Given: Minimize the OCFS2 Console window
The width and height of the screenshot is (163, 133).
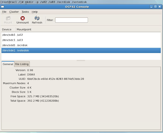Looking at the screenshot, I should point(151,7).
